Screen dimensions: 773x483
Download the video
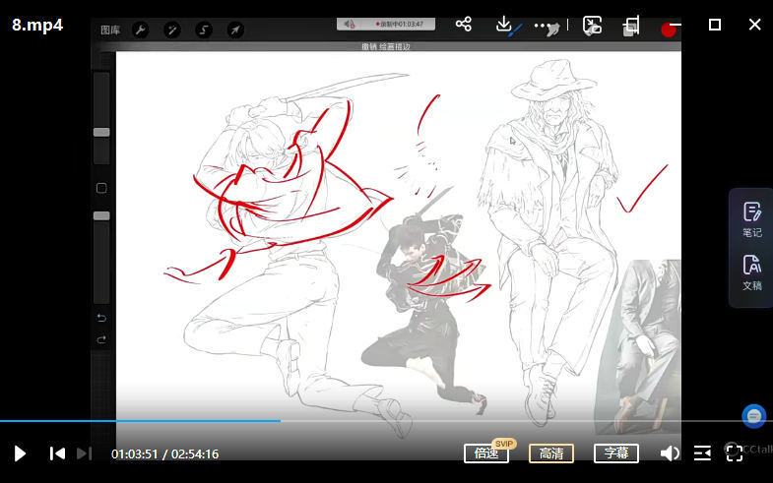(503, 25)
